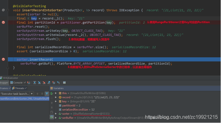The image size is (221, 123).
Task: Select the 'partitionId = 2' variable row
Action: [x=71, y=106]
